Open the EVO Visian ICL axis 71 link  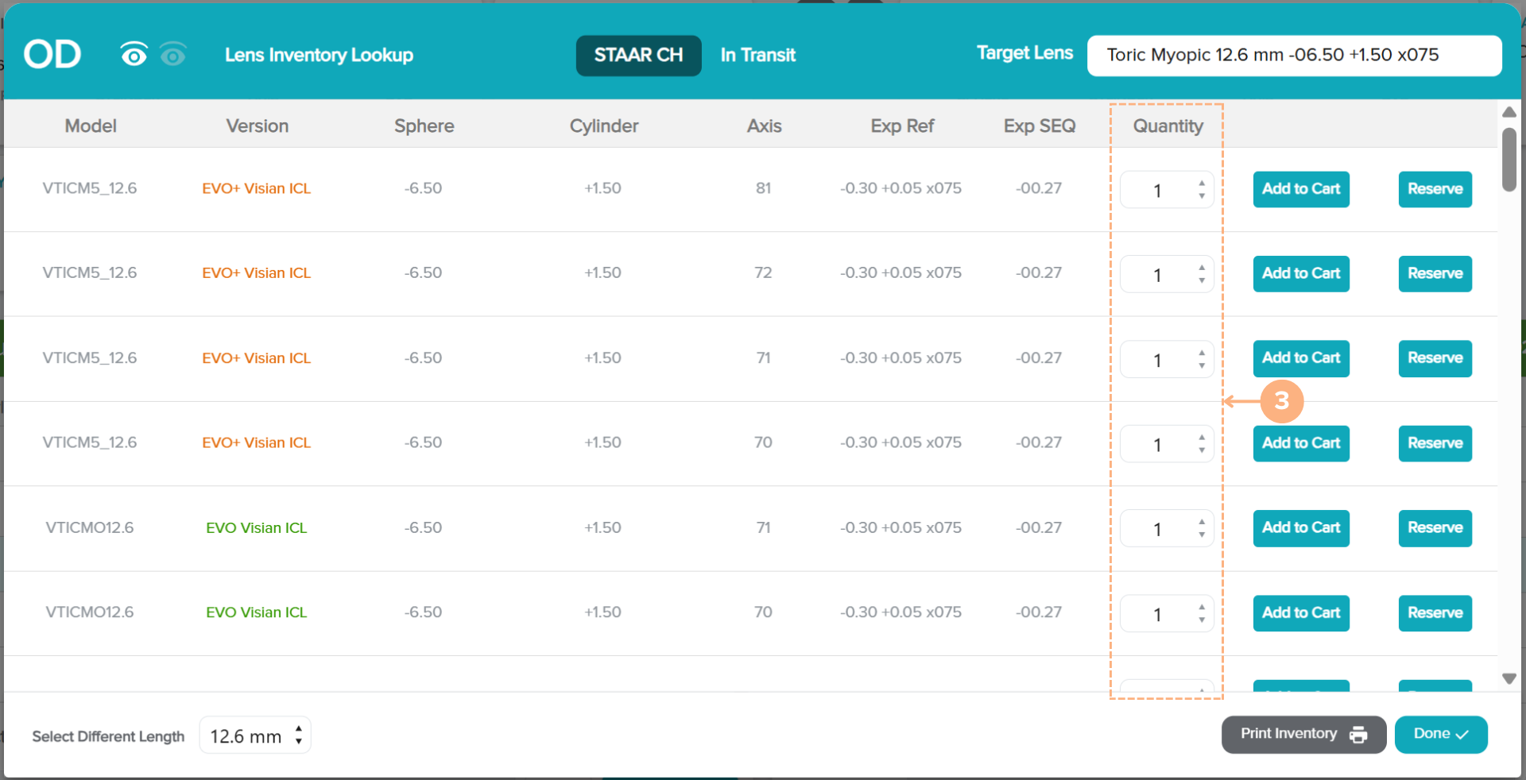click(x=256, y=528)
